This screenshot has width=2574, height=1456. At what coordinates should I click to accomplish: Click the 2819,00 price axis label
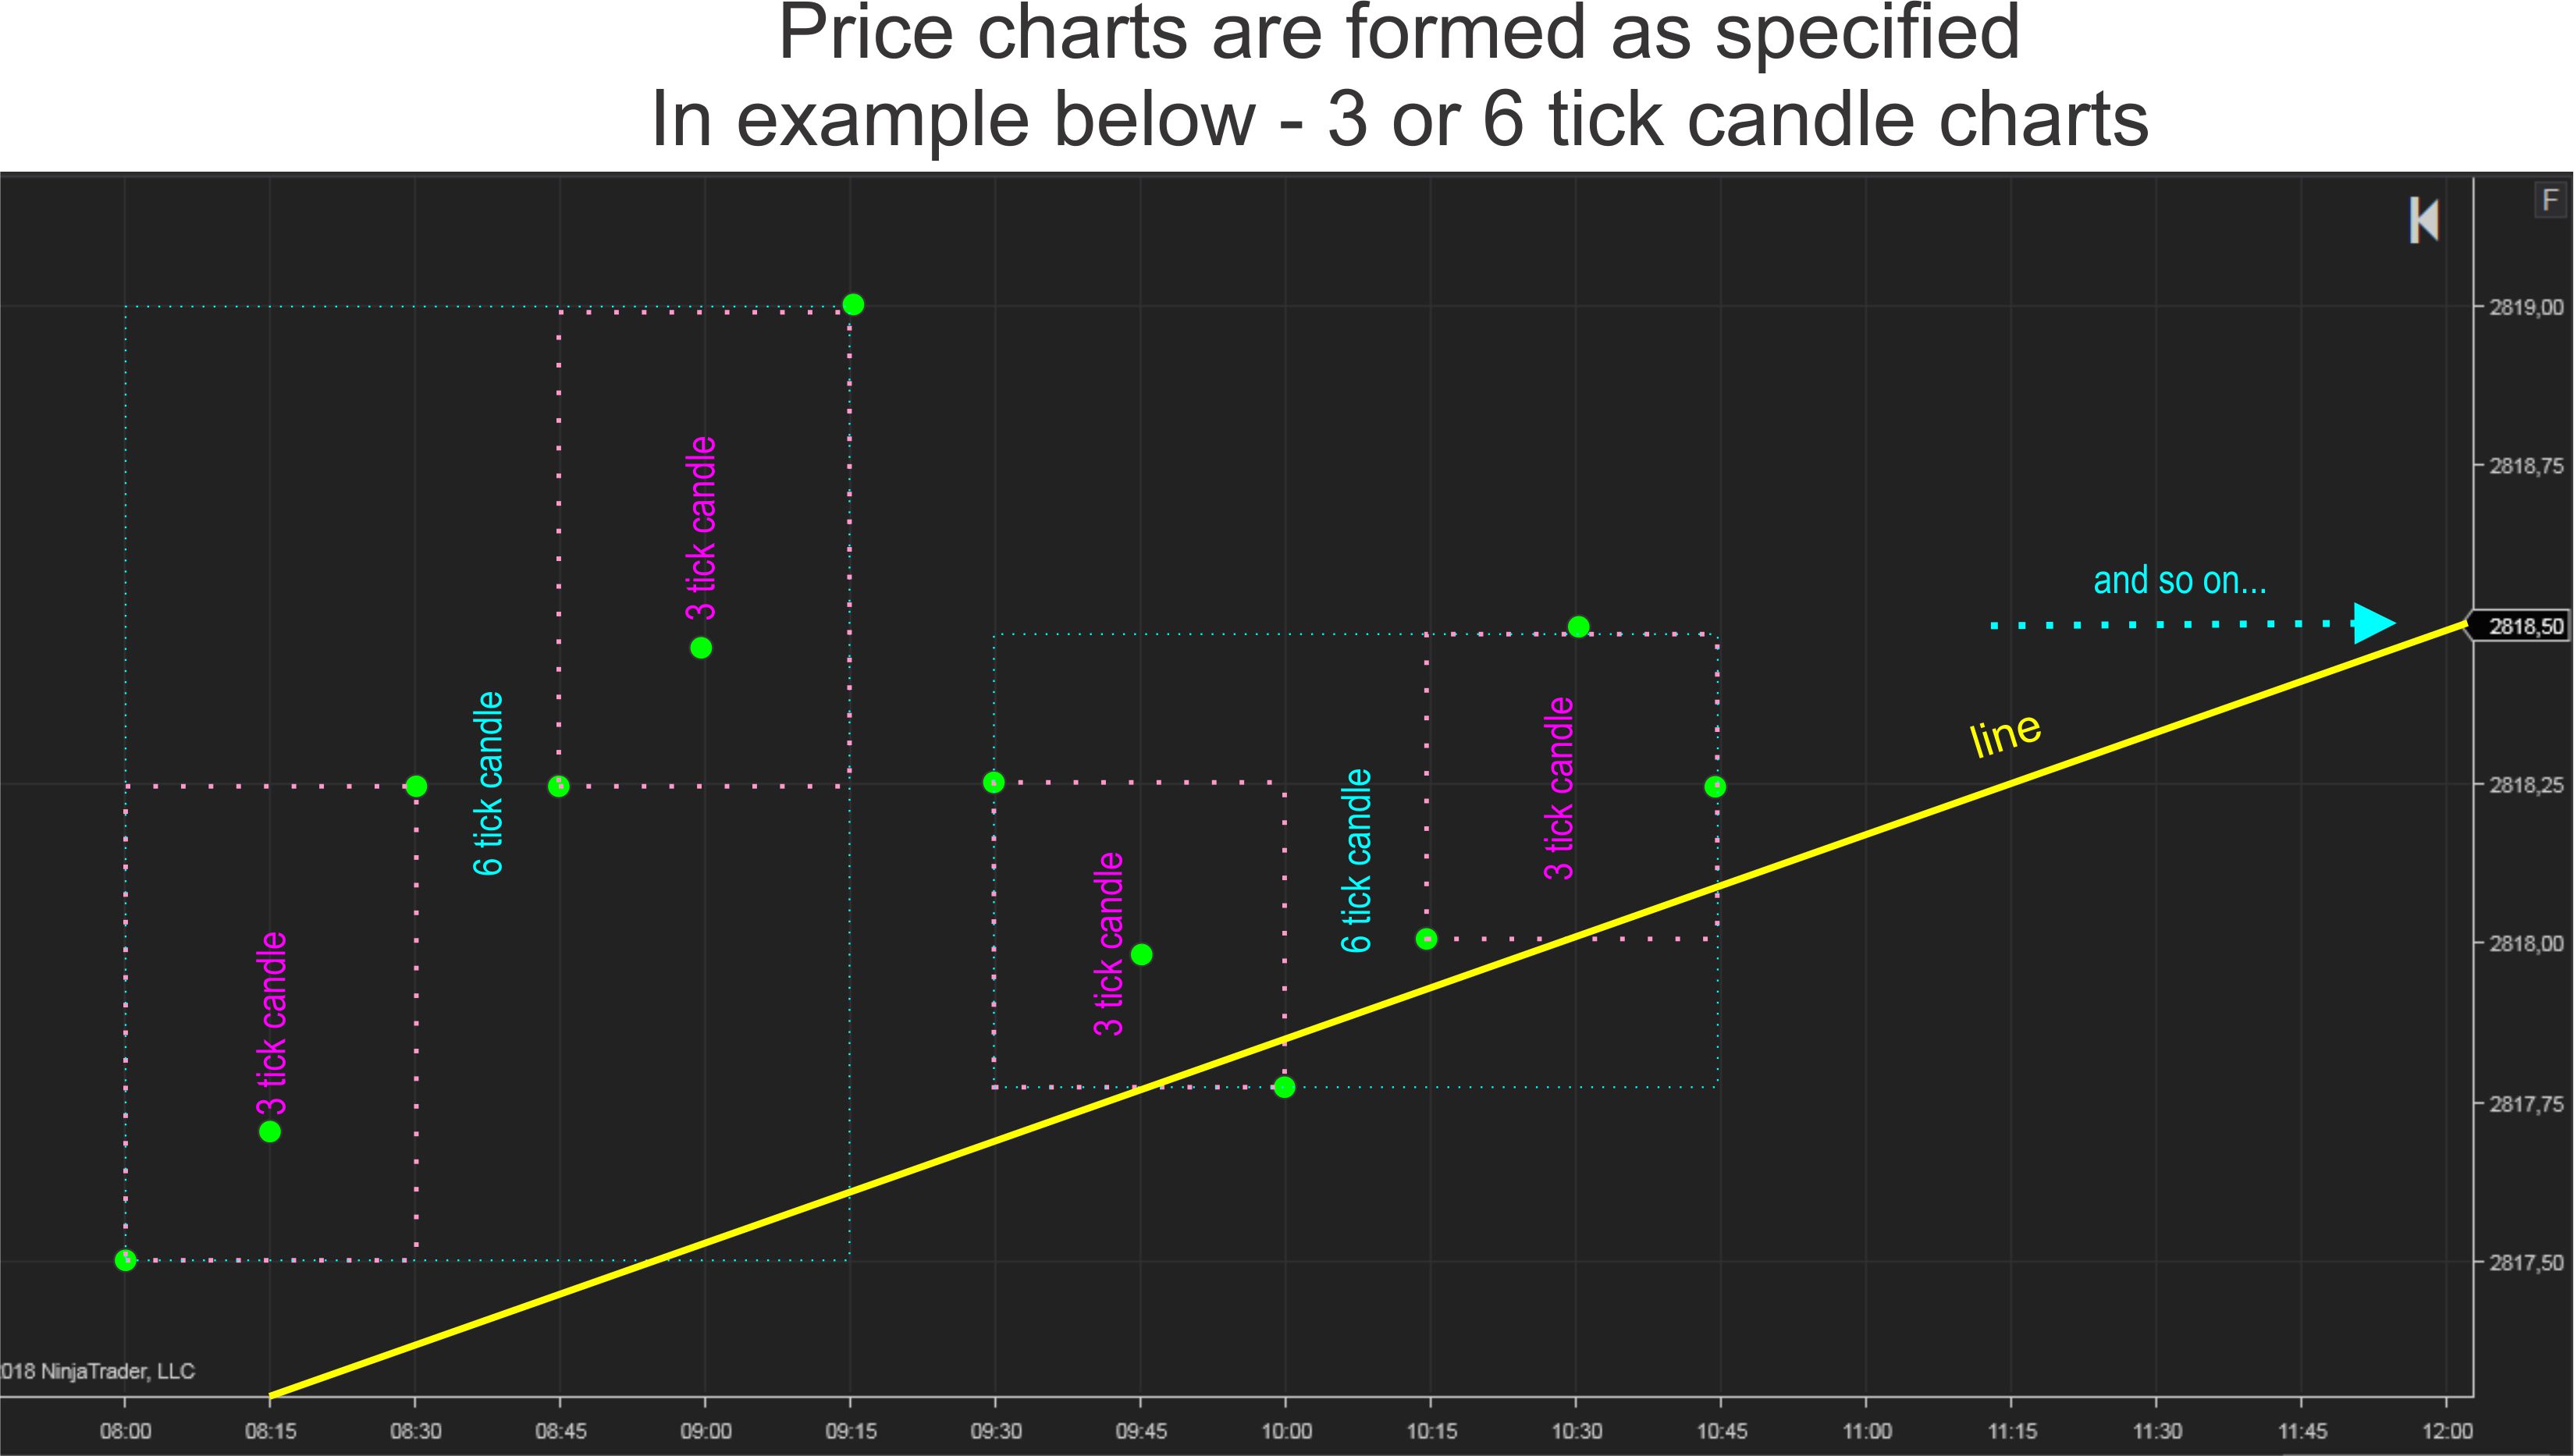click(2526, 307)
